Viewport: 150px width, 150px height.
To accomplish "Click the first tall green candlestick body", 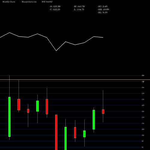I will click(x=9, y=117).
